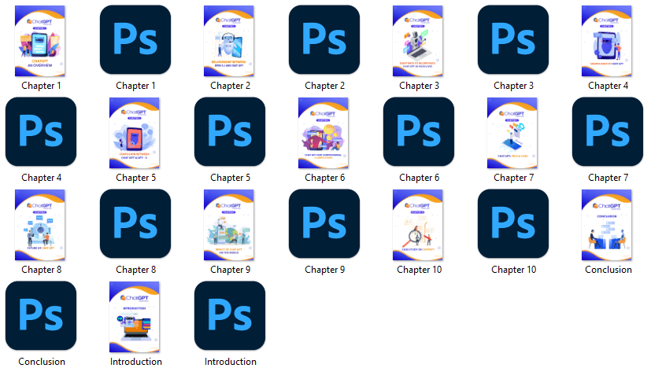662x379 pixels.
Task: Select the Chapter 9 Photoshop document icon
Action: 324,224
